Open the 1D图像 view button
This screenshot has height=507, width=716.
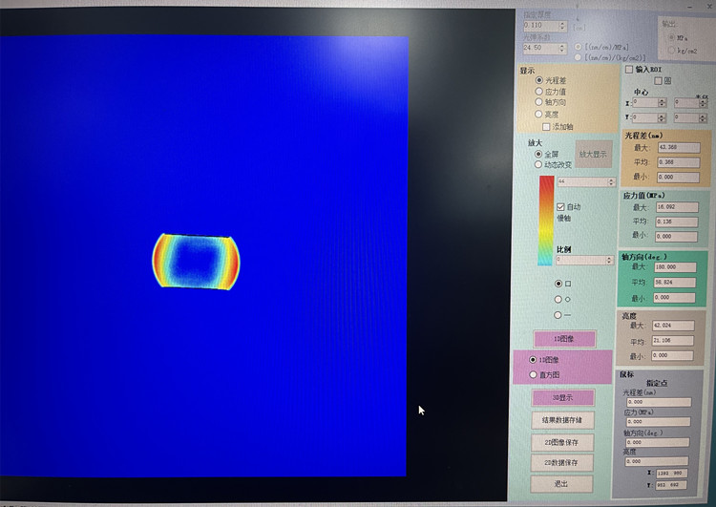point(563,338)
